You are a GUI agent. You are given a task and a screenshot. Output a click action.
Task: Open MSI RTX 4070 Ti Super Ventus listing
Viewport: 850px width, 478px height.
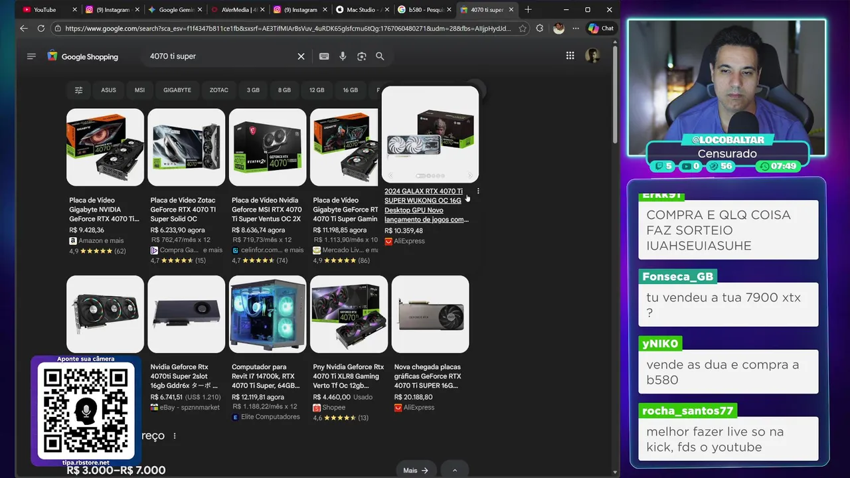coord(266,209)
